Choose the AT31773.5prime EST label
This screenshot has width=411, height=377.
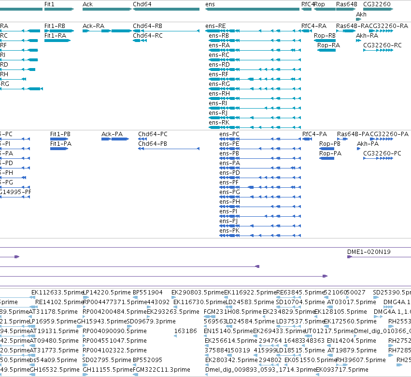tap(54, 350)
